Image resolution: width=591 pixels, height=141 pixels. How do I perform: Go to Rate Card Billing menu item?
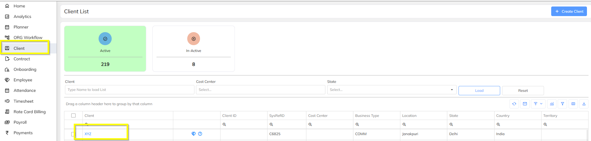click(x=30, y=112)
